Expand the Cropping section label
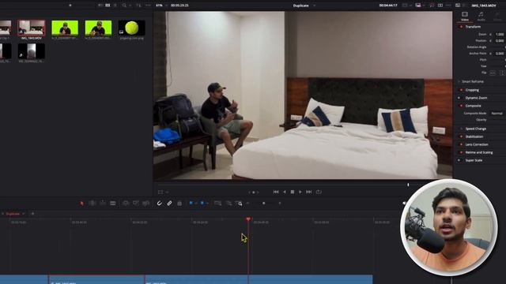This screenshot has width=506, height=284. [472, 90]
